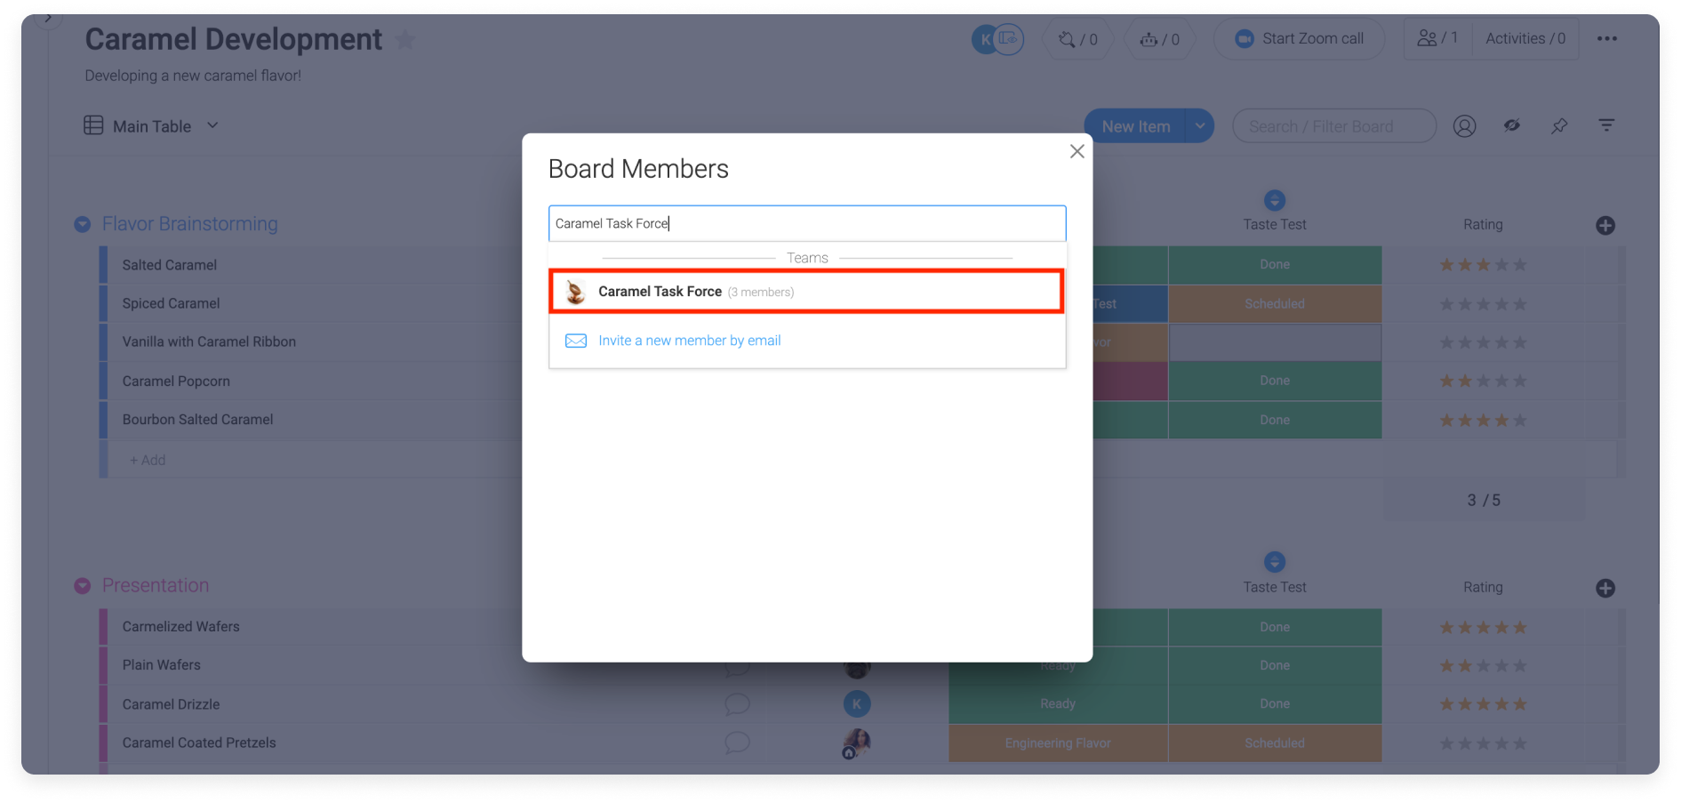
Task: Open the three-dot board menu
Action: point(1606,38)
